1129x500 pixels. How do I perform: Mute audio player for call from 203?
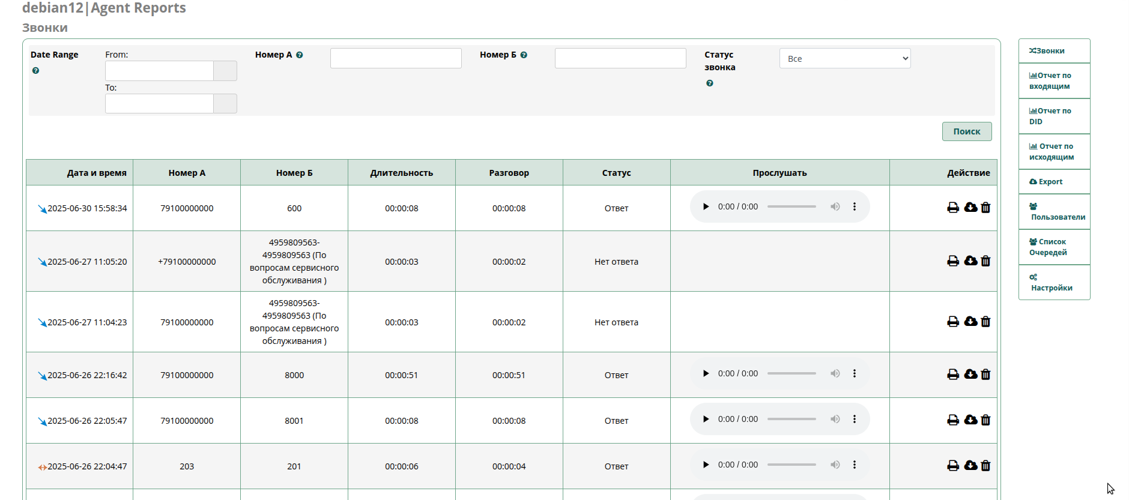click(835, 465)
